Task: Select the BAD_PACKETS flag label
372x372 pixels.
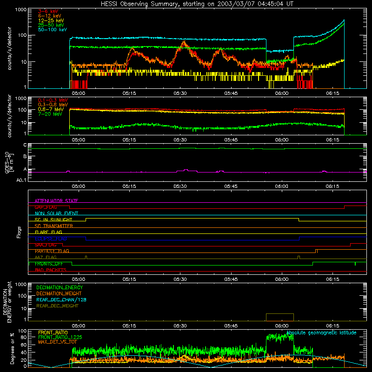Action: point(51,270)
